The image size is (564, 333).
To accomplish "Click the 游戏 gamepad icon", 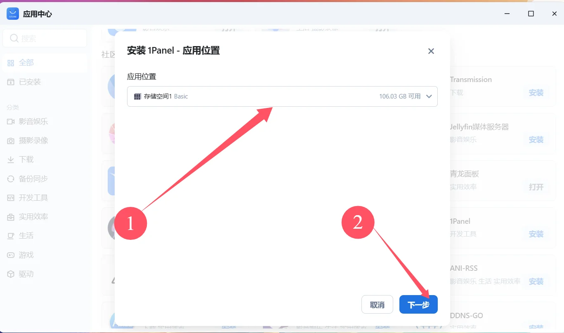I will [11, 255].
